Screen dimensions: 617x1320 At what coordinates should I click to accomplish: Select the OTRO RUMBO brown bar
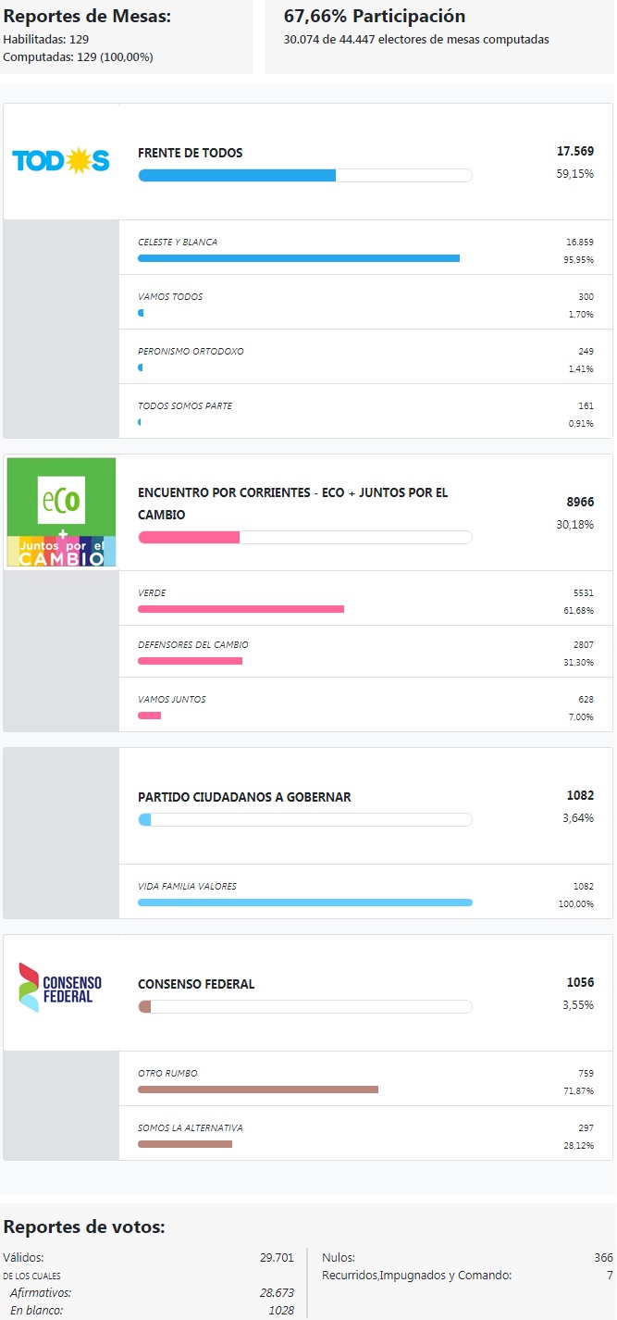(258, 1090)
